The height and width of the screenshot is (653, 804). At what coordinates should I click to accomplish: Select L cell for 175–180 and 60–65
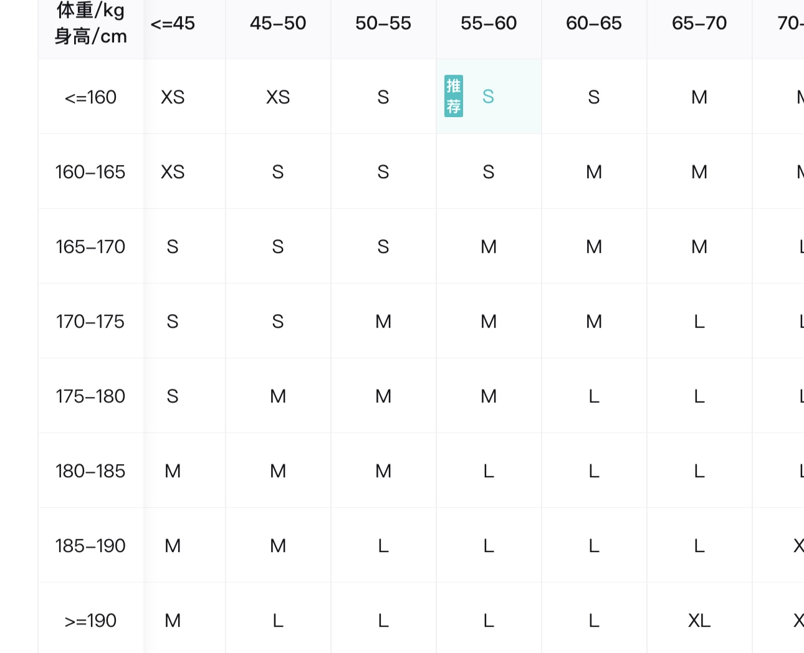[x=594, y=396]
